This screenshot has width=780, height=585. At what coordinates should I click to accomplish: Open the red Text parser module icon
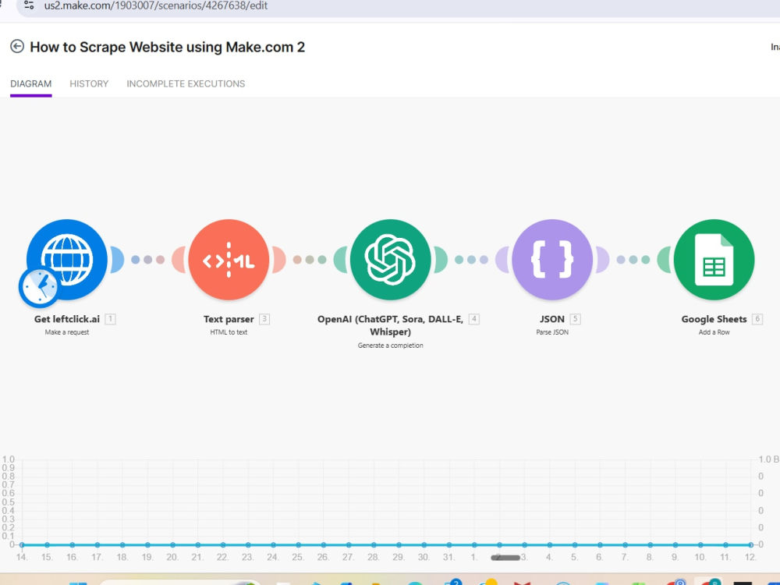point(229,259)
